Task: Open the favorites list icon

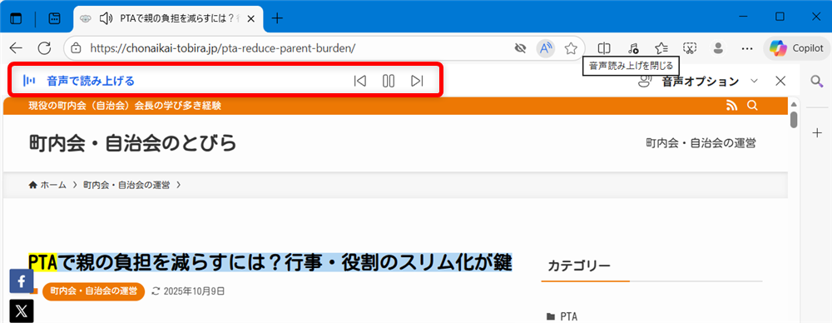Action: (x=661, y=48)
